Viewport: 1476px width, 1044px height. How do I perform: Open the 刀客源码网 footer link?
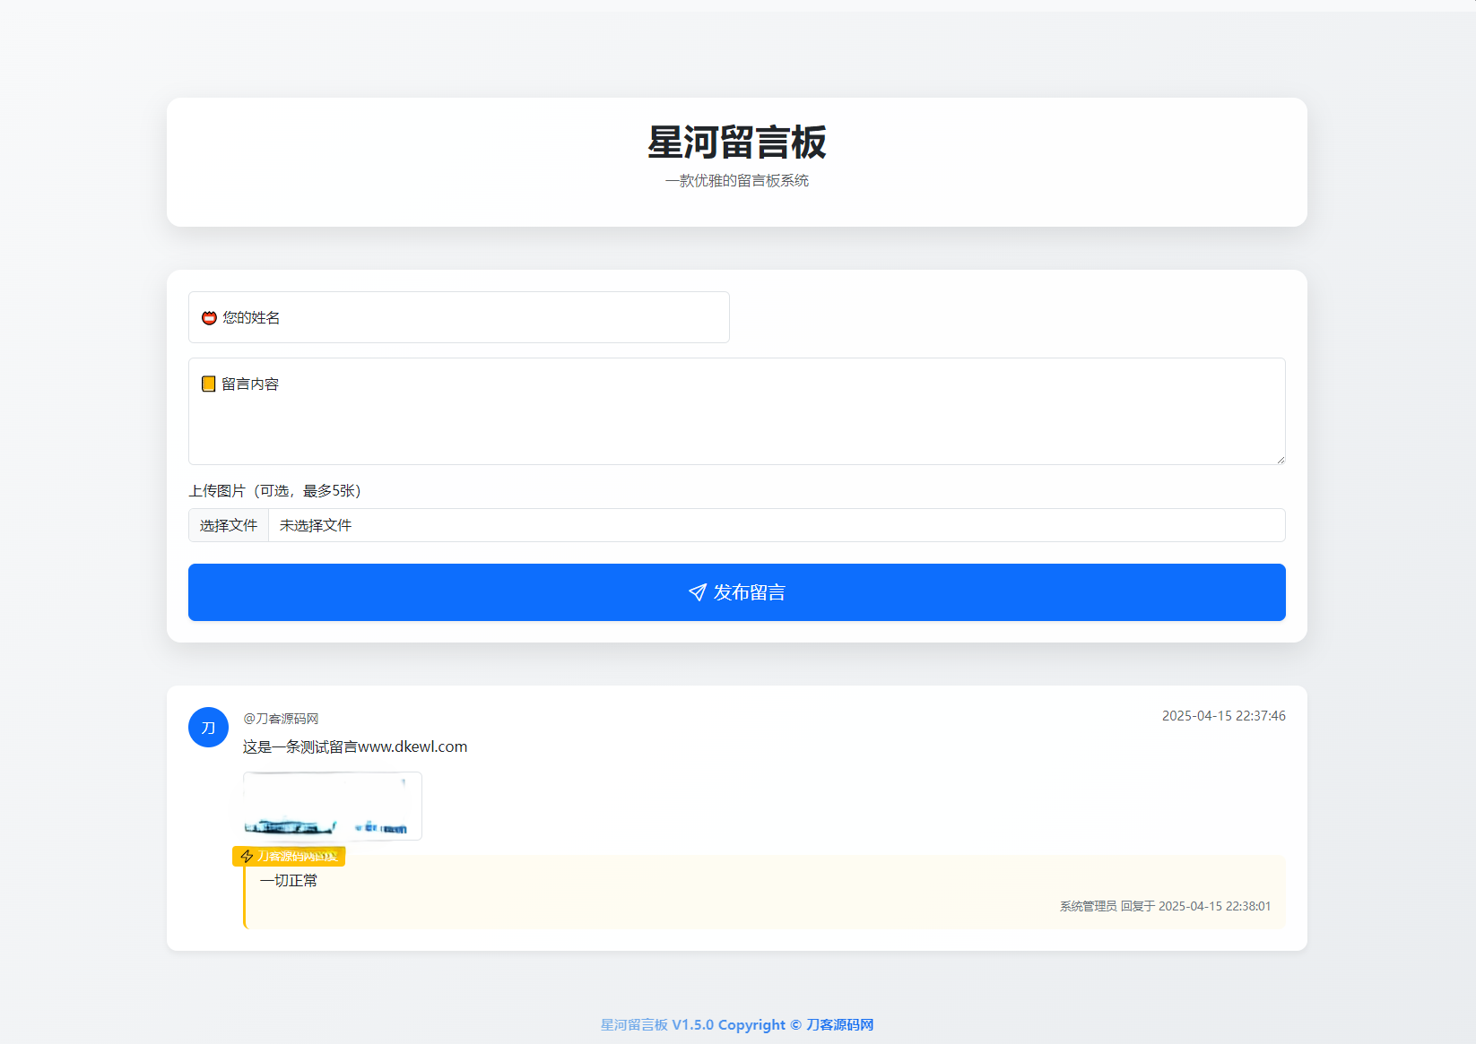pos(839,1024)
